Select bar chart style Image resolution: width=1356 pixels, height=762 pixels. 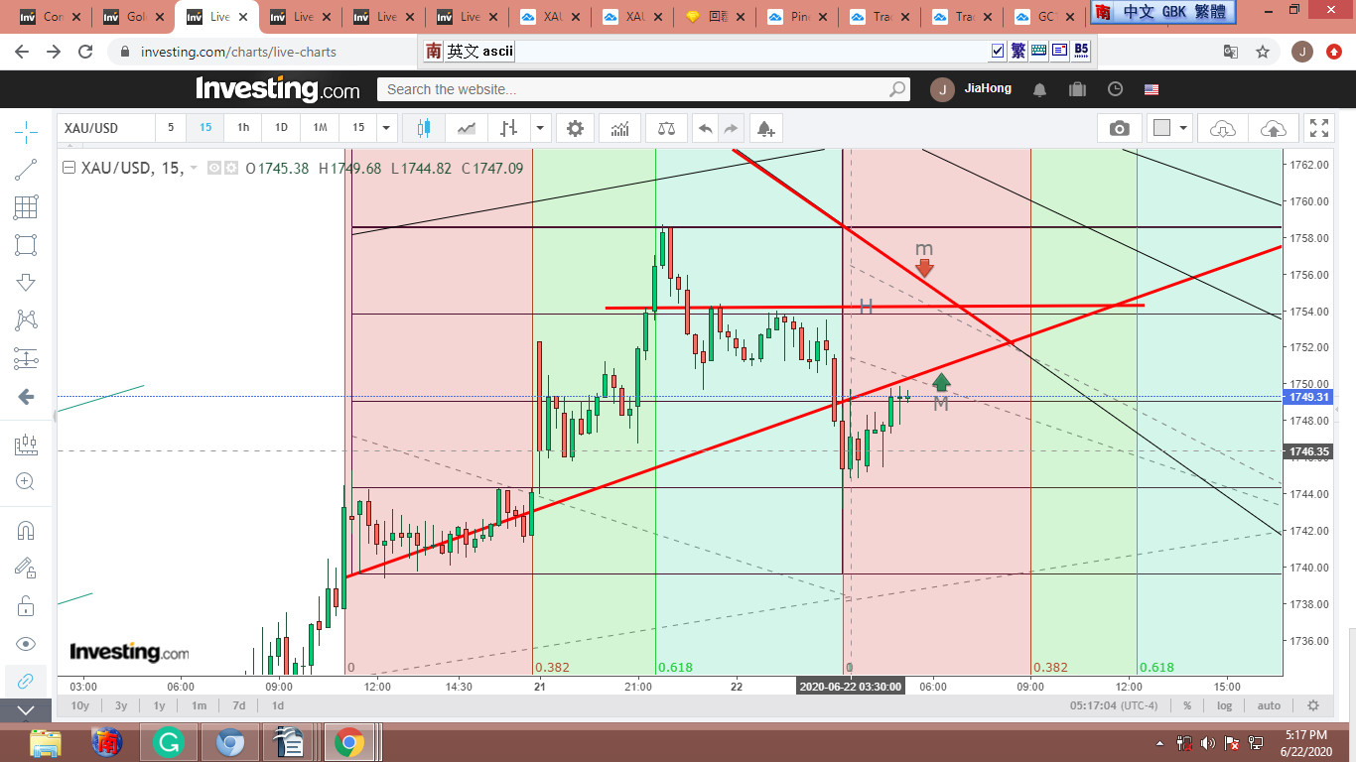tap(509, 128)
